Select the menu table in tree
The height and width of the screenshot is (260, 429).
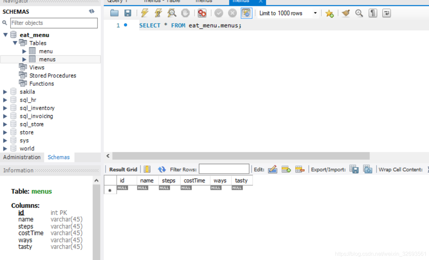pos(46,51)
